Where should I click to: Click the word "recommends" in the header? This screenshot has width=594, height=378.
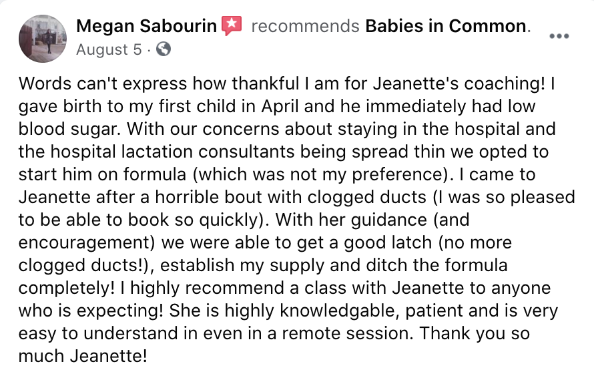(x=305, y=26)
